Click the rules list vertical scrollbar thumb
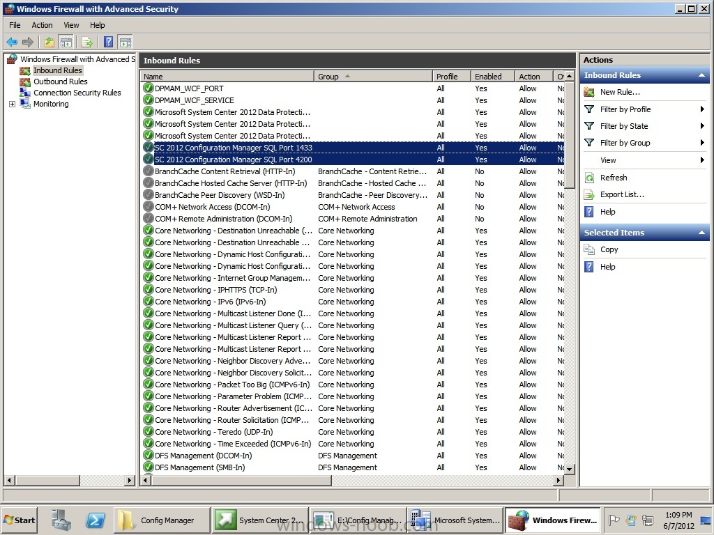The height and width of the screenshot is (535, 714). 569,134
